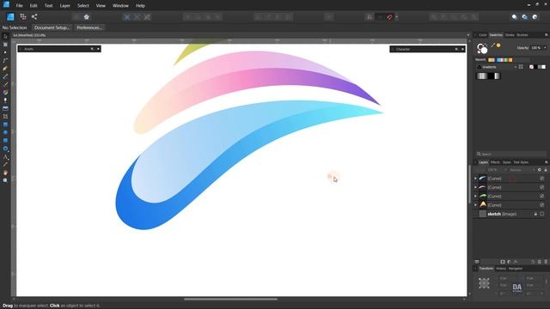The image size is (550, 309).
Task: Open snapping options dropdown arrow
Action: pos(397,17)
